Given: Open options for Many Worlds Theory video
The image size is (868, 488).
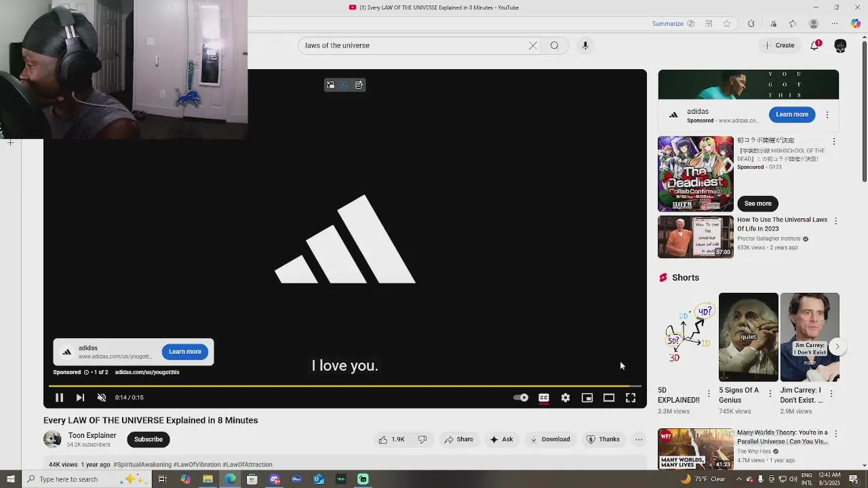Looking at the screenshot, I should (x=834, y=434).
